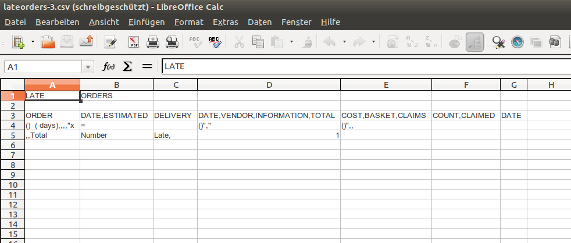571x243 pixels.
Task: Open a file with the Open icon
Action: tap(48, 42)
